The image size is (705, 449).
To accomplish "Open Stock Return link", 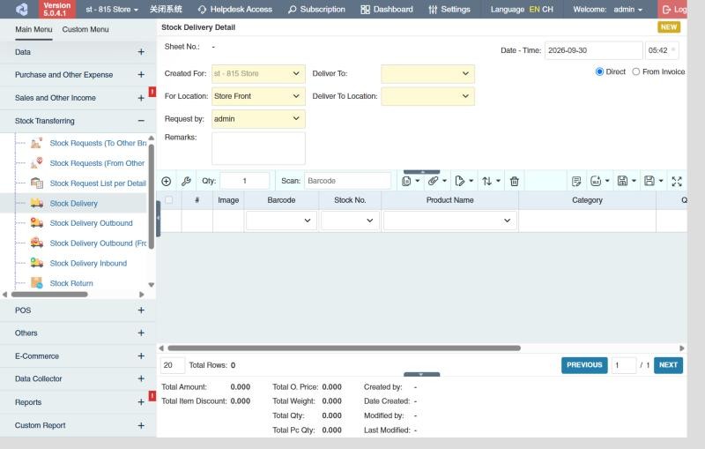I will 71,283.
